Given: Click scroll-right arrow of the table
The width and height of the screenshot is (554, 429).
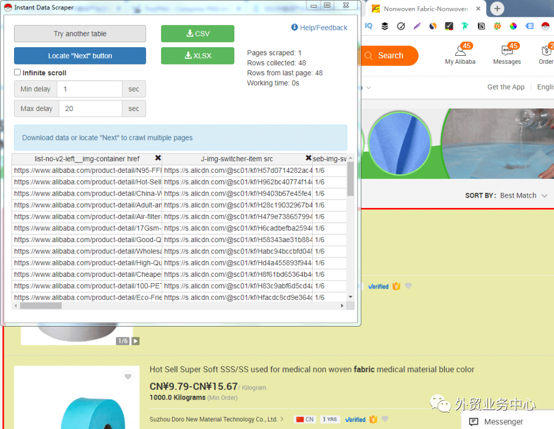Looking at the screenshot, I should click(x=342, y=305).
